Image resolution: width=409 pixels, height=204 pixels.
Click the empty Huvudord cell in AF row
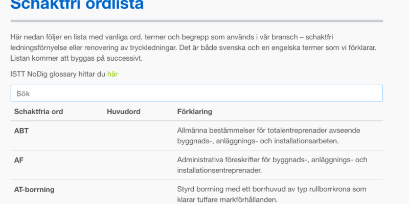coord(139,165)
